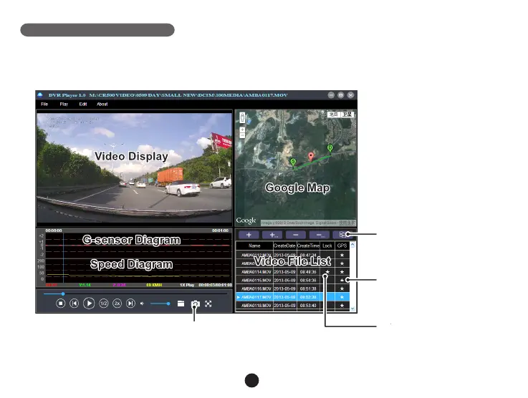
Task: Open the video folder icon
Action: (181, 304)
